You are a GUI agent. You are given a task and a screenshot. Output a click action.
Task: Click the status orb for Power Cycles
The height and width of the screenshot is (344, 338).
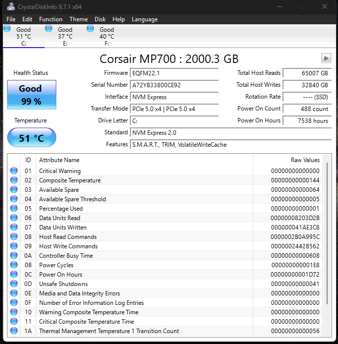pyautogui.click(x=14, y=265)
